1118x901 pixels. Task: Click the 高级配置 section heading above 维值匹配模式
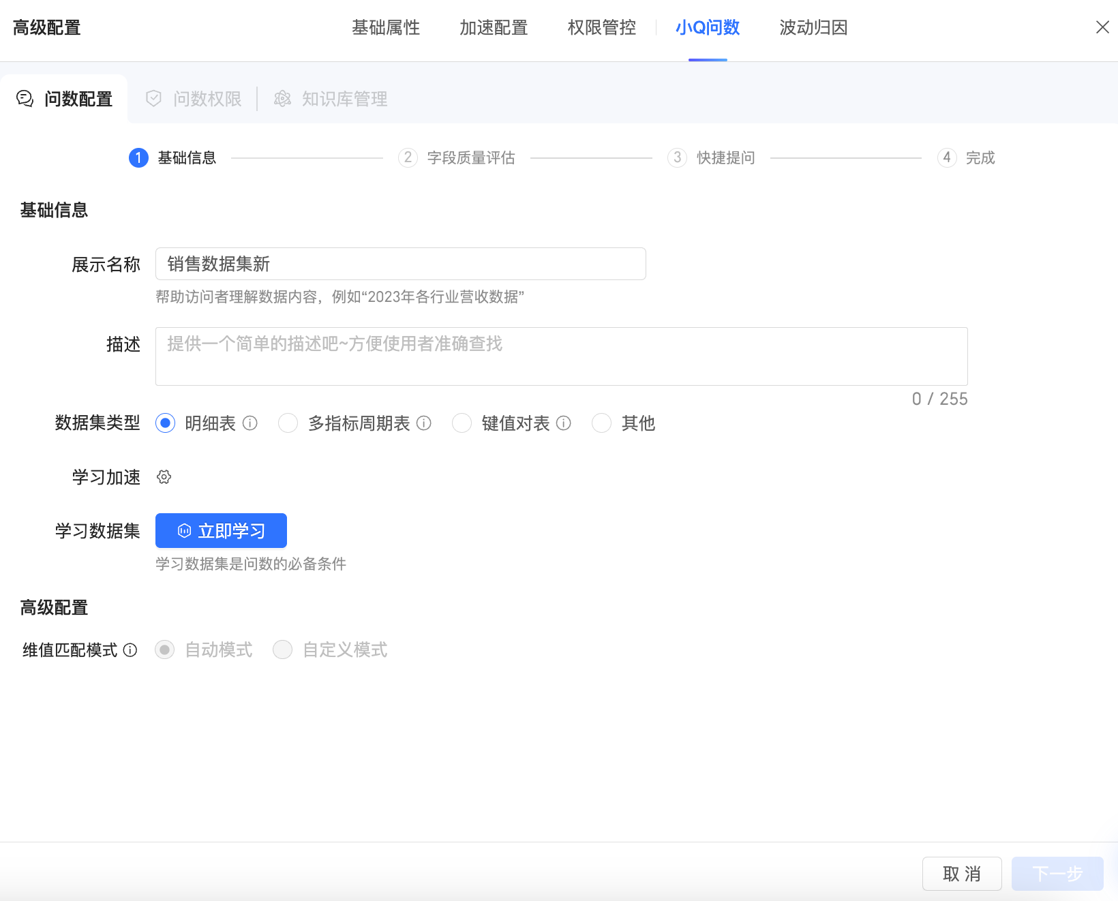54,607
